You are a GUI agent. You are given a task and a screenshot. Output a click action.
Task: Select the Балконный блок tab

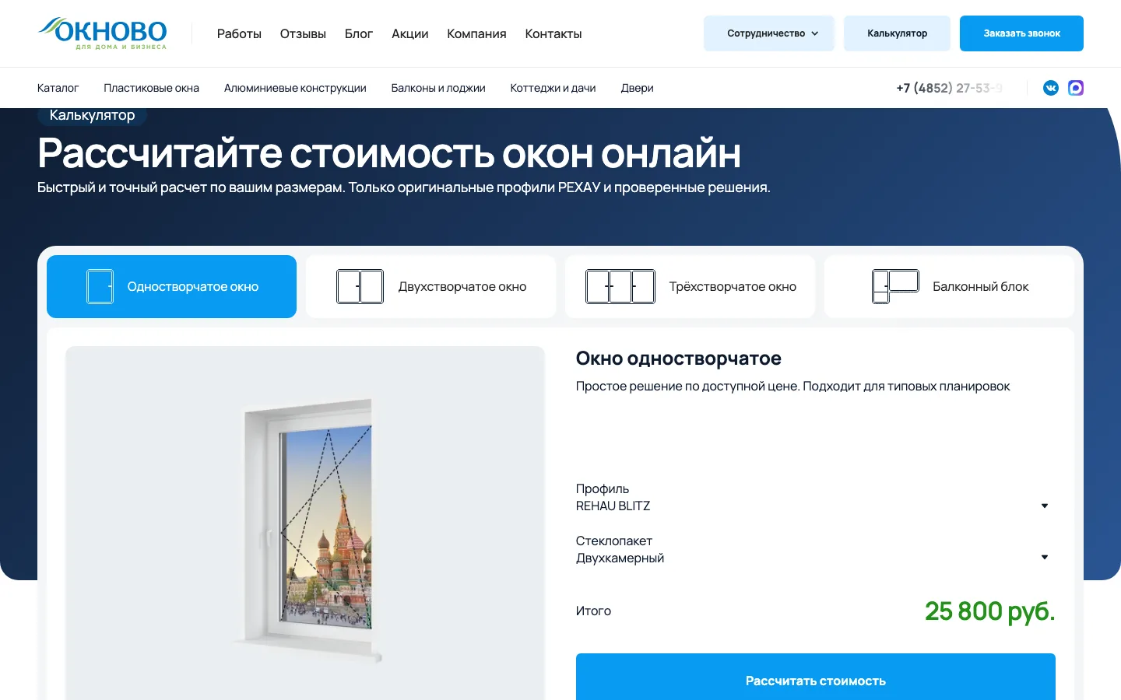pos(949,287)
